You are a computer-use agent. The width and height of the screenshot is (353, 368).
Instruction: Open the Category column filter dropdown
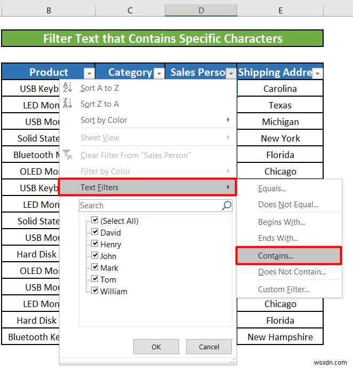click(x=159, y=74)
